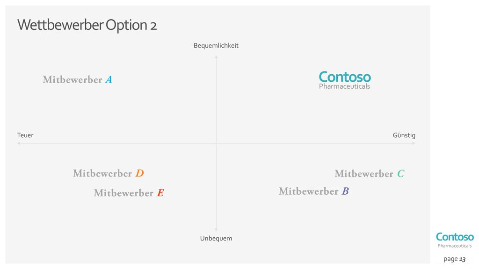Click the orange italic letter D

tap(139, 173)
